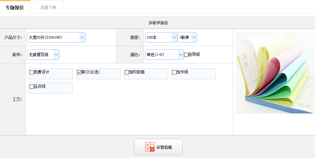Expand the 无碳复写纸 paper dropdown
Image resolution: width=315 pixels, height=158 pixels.
coord(43,55)
